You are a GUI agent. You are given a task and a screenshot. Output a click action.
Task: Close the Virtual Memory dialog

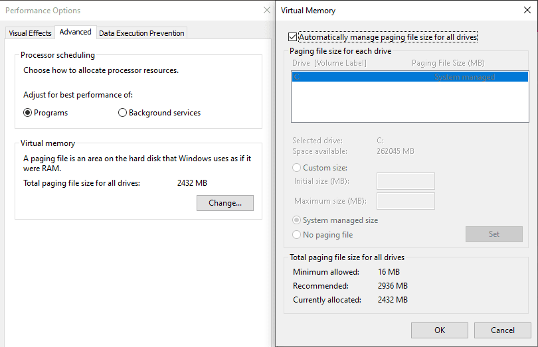point(526,11)
